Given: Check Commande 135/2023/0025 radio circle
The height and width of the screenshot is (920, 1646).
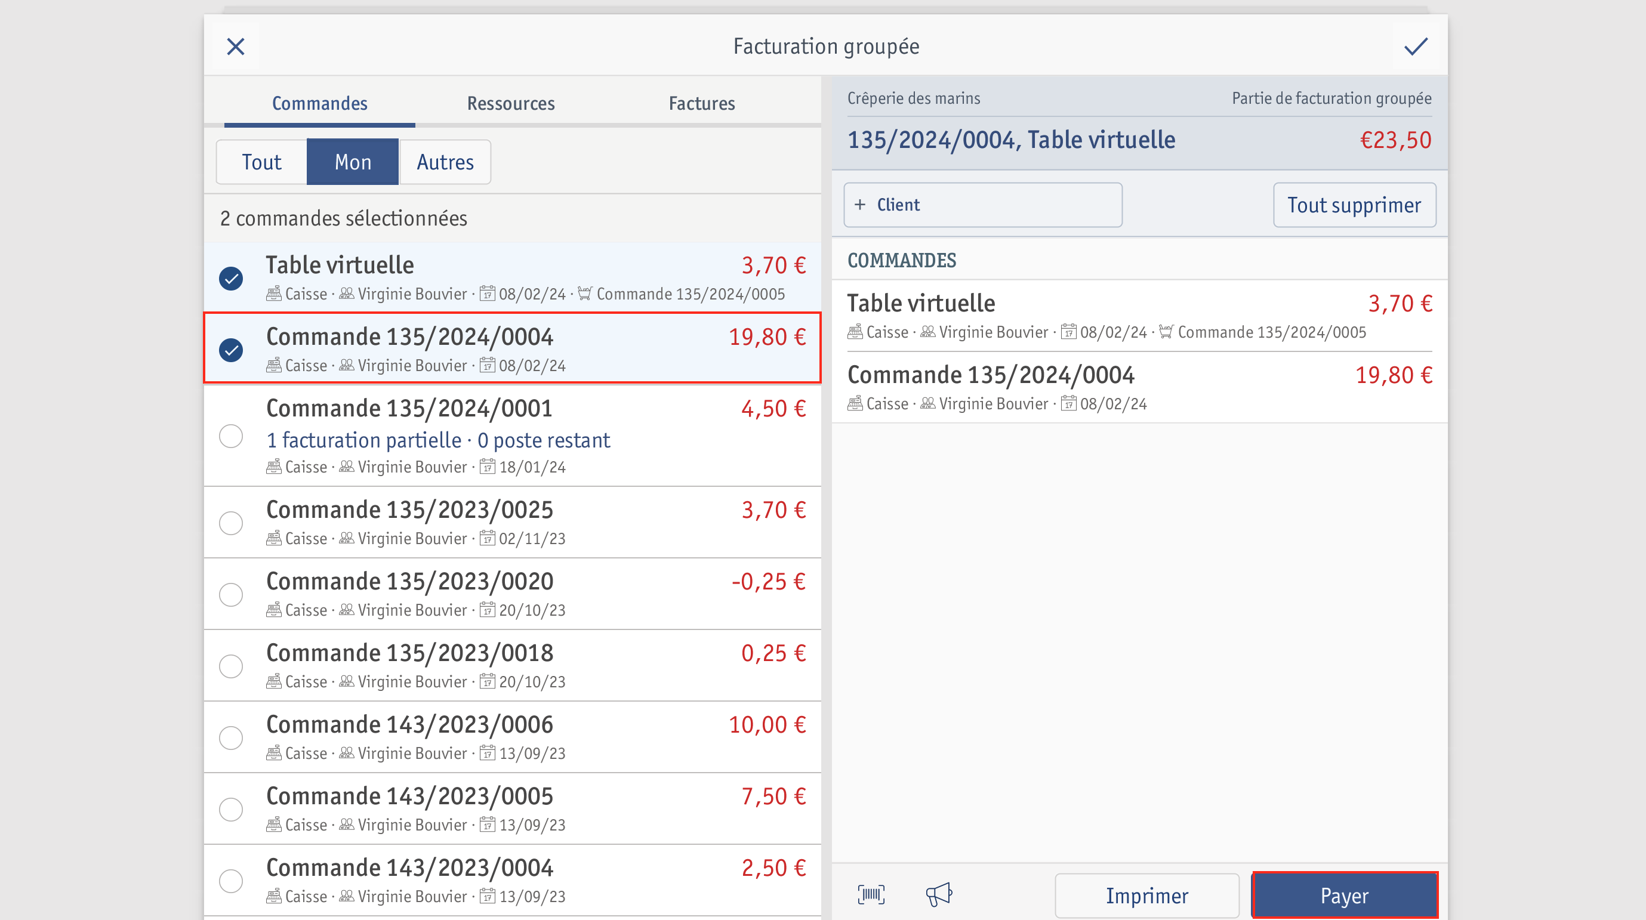Looking at the screenshot, I should coord(231,523).
